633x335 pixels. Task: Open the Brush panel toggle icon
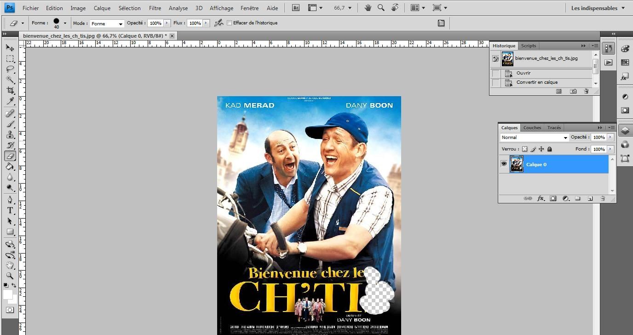[x=441, y=23]
